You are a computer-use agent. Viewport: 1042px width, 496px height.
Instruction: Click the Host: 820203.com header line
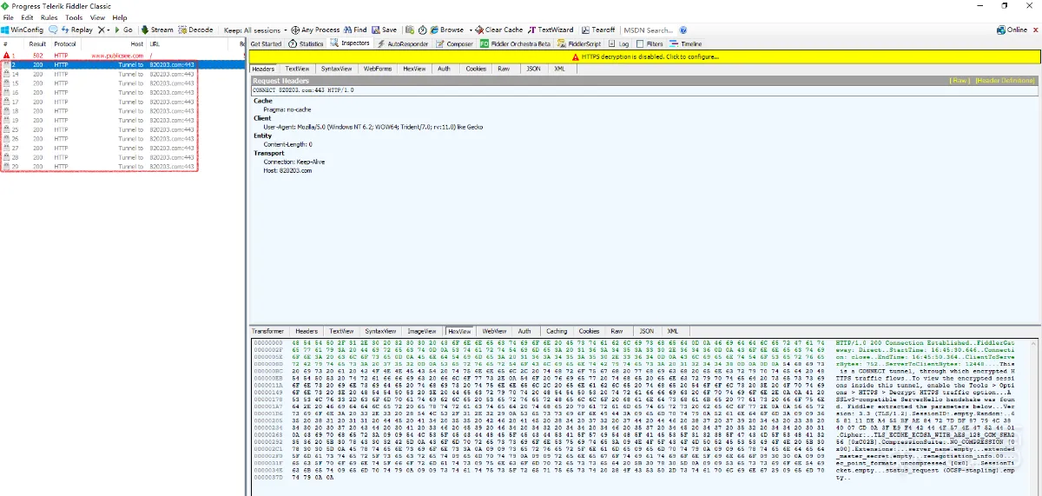tap(287, 171)
